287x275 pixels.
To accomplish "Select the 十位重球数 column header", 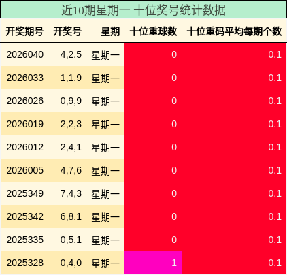I will pyautogui.click(x=153, y=31).
